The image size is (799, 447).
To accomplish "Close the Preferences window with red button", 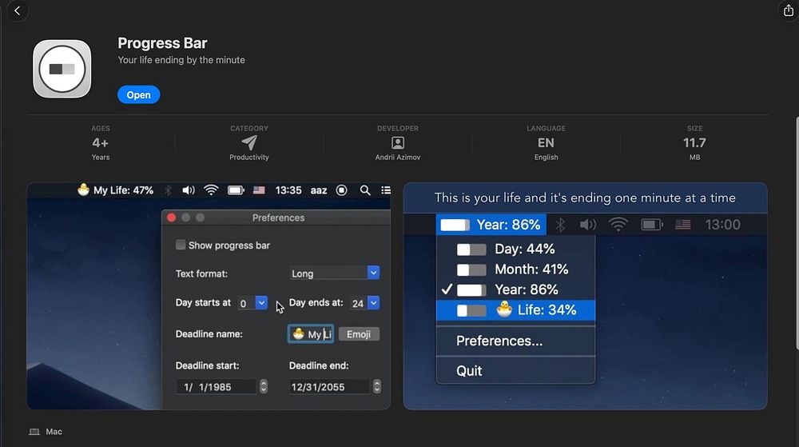I will point(171,218).
